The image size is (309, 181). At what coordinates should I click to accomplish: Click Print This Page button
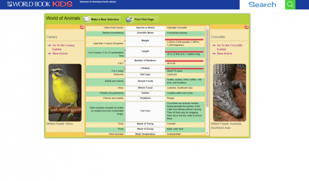tap(143, 19)
